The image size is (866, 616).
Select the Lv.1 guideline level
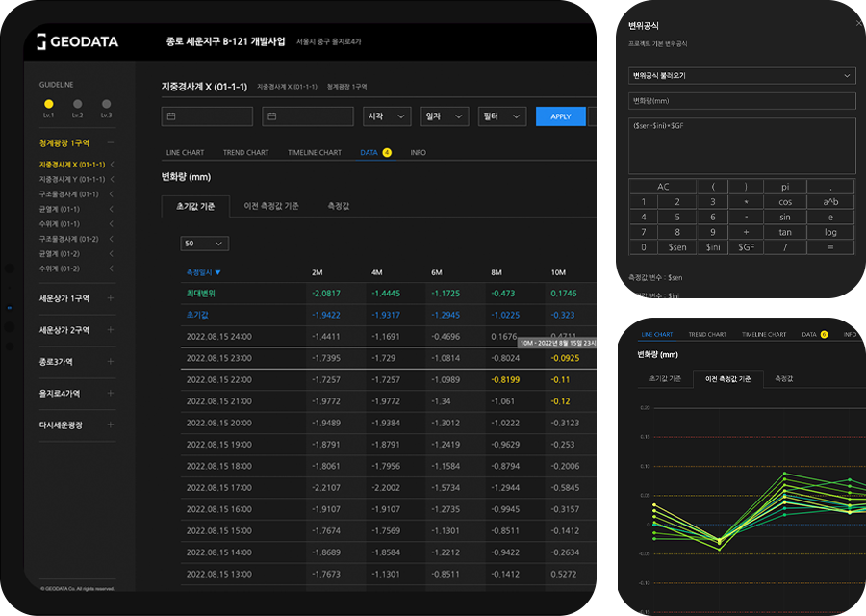coord(49,104)
